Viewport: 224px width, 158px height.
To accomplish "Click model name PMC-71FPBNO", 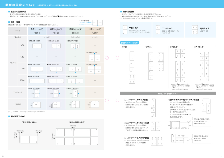I will pyautogui.click(x=73, y=65).
